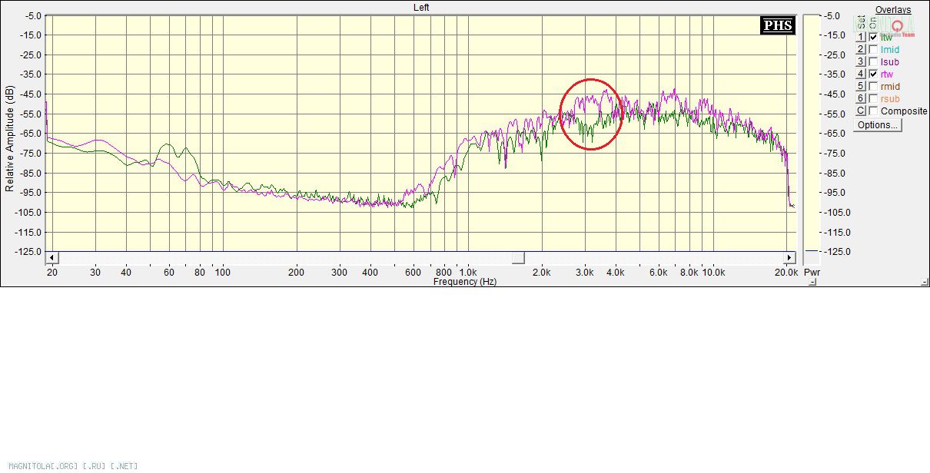Show the rsub overlay
Viewport: 930px width, 473px height.
tap(873, 98)
